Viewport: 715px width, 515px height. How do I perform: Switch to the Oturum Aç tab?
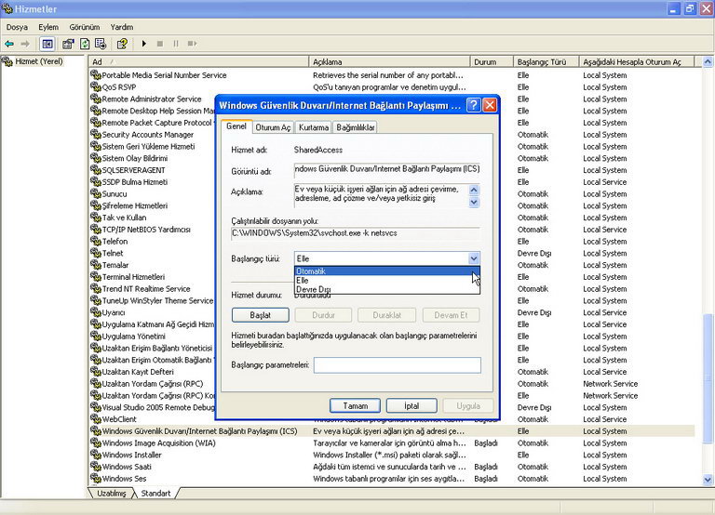(x=273, y=127)
